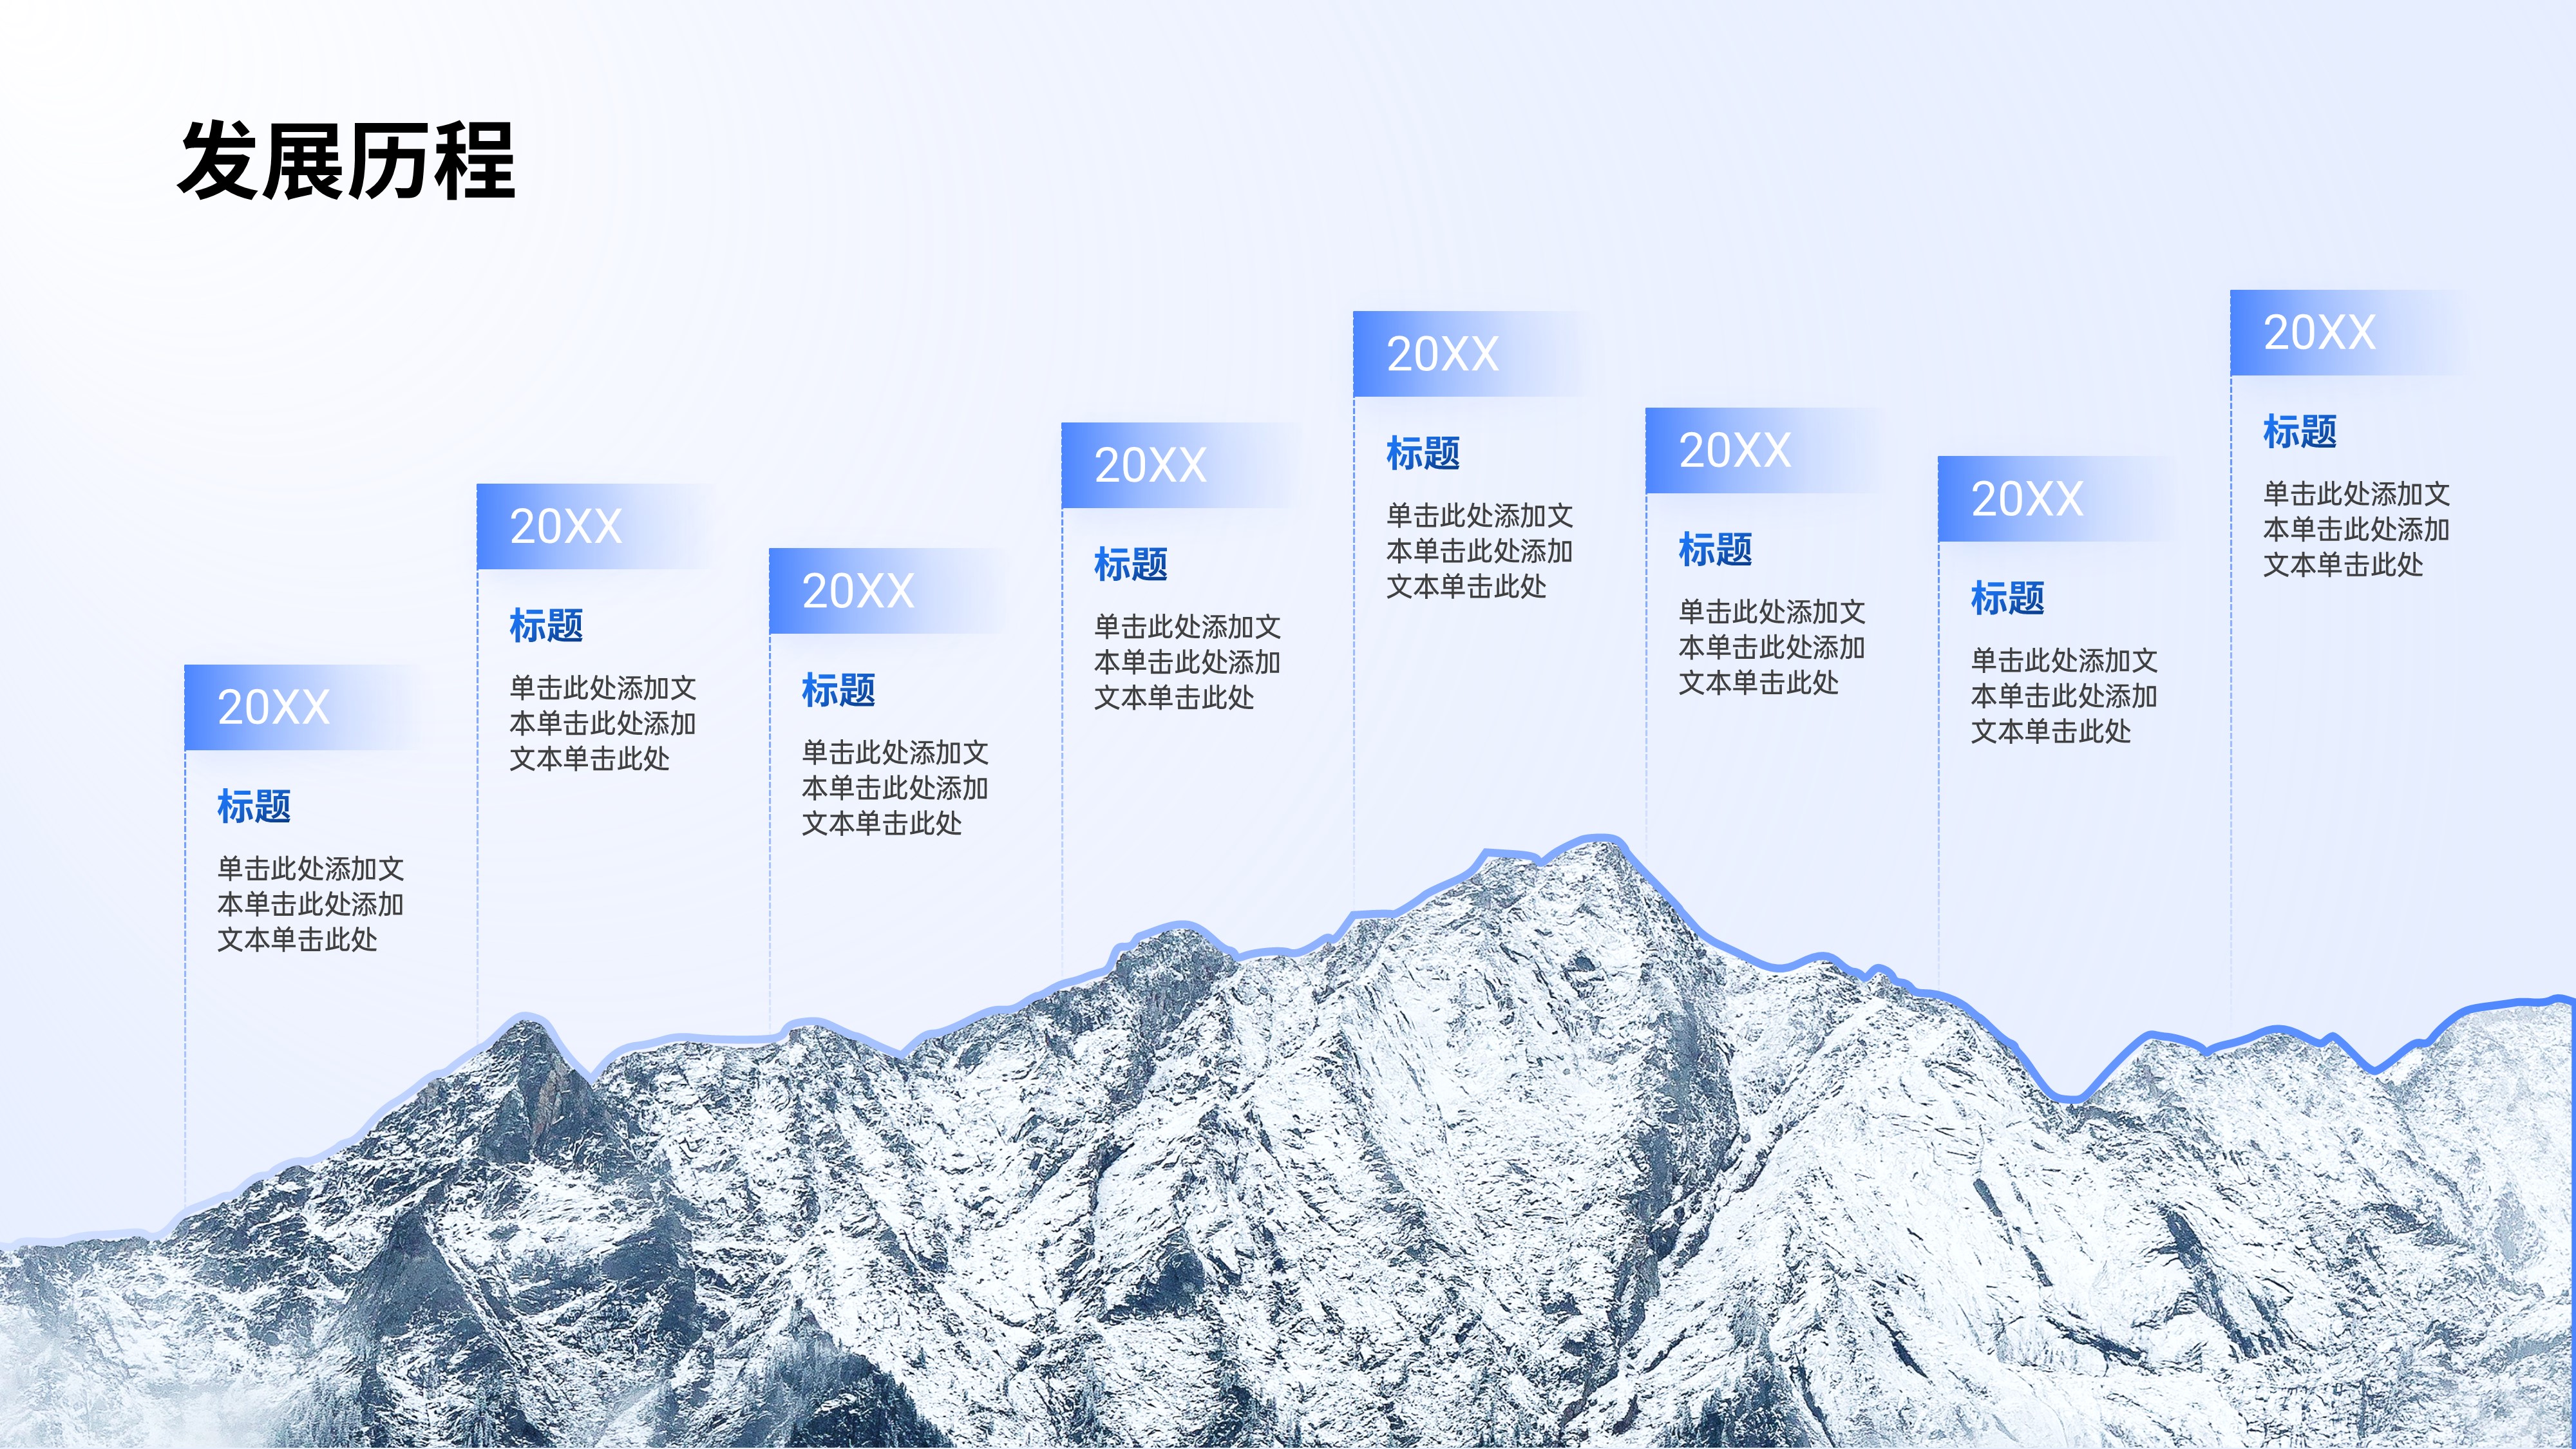Select placeholder body text in fourth column
Screen dimensions: 2576x1449
[1186, 662]
